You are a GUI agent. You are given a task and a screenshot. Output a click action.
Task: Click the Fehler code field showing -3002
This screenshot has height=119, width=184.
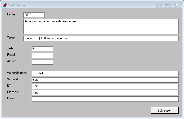pyautogui.click(x=34, y=15)
